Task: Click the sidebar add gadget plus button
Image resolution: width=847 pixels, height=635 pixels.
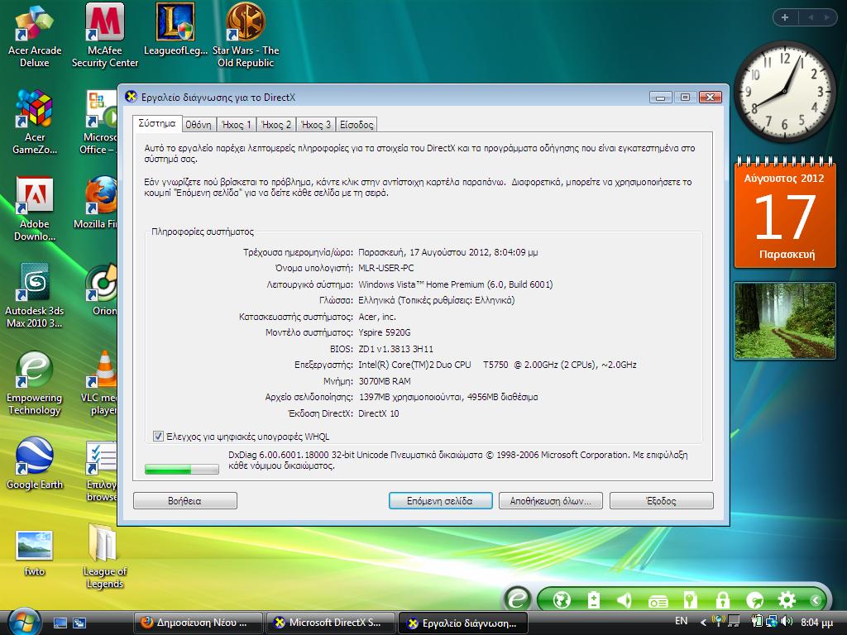Action: click(785, 17)
